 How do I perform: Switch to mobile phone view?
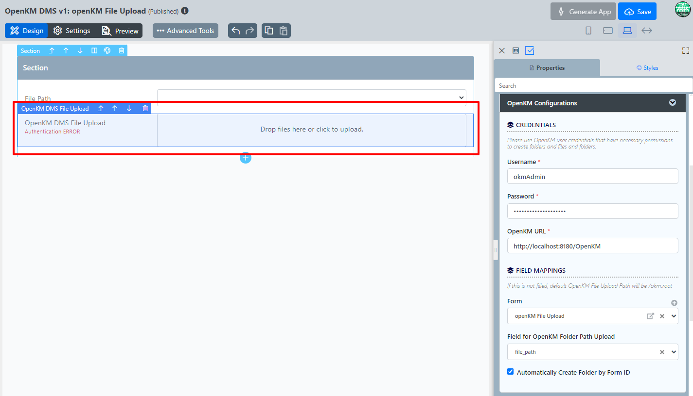click(x=588, y=31)
